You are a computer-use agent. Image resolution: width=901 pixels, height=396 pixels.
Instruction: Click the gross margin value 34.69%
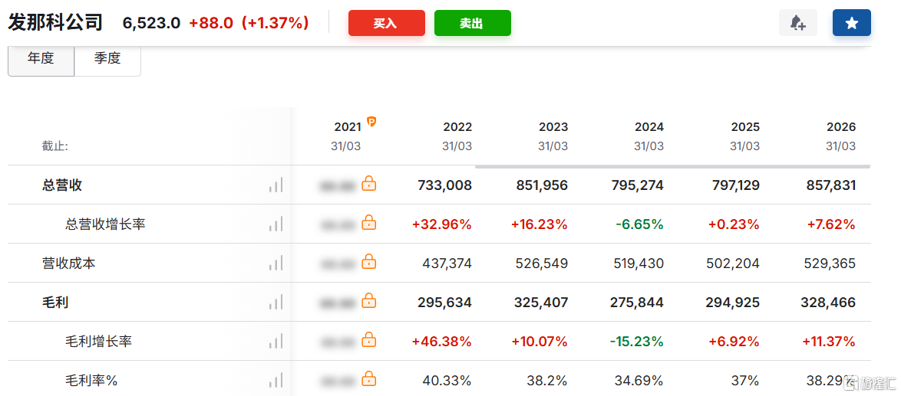point(639,379)
